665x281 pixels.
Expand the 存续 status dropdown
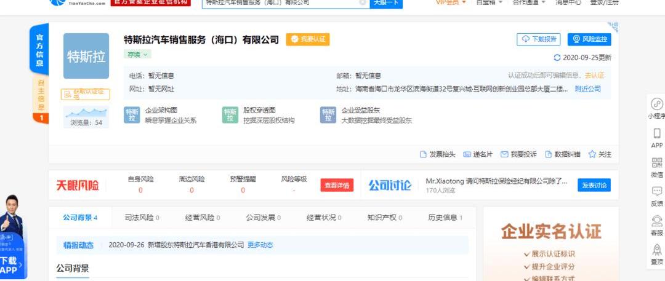[137, 55]
